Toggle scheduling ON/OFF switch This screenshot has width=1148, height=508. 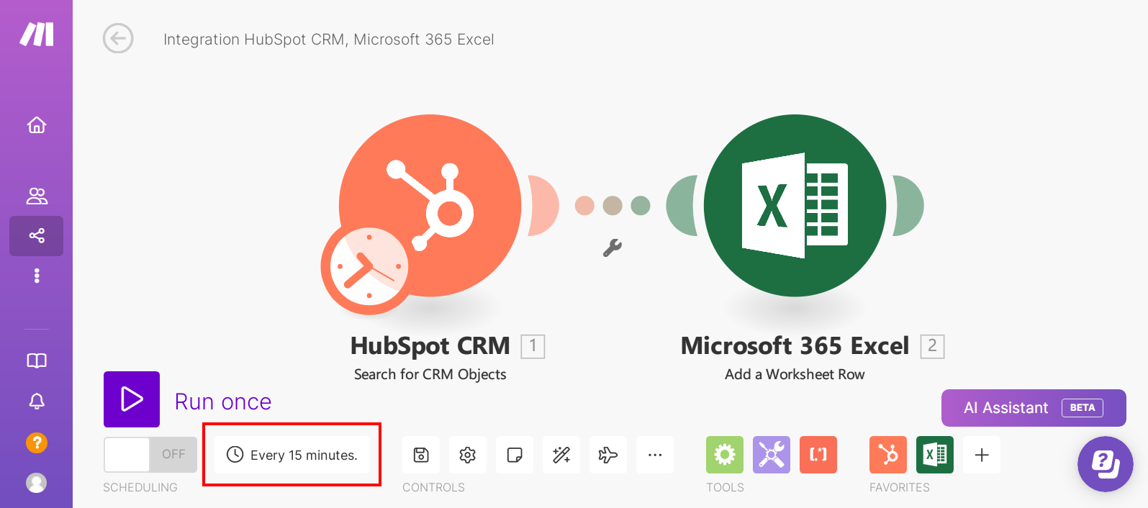[x=150, y=455]
